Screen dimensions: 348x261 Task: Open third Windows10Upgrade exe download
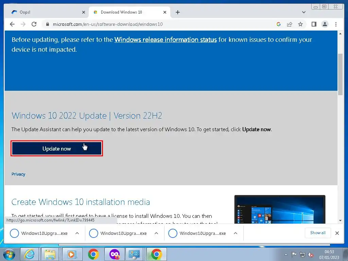tap(197, 233)
